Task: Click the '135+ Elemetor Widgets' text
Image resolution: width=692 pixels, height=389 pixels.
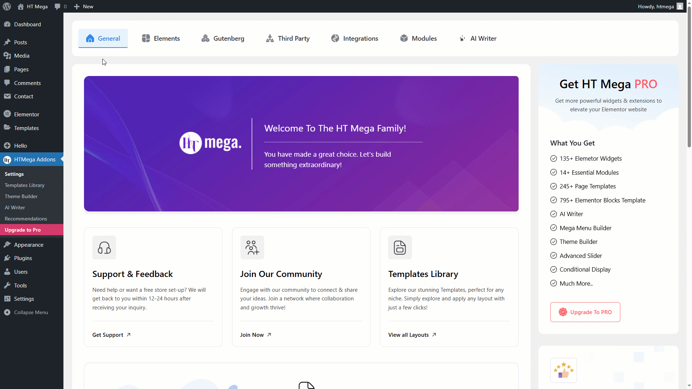Action: pyautogui.click(x=591, y=158)
